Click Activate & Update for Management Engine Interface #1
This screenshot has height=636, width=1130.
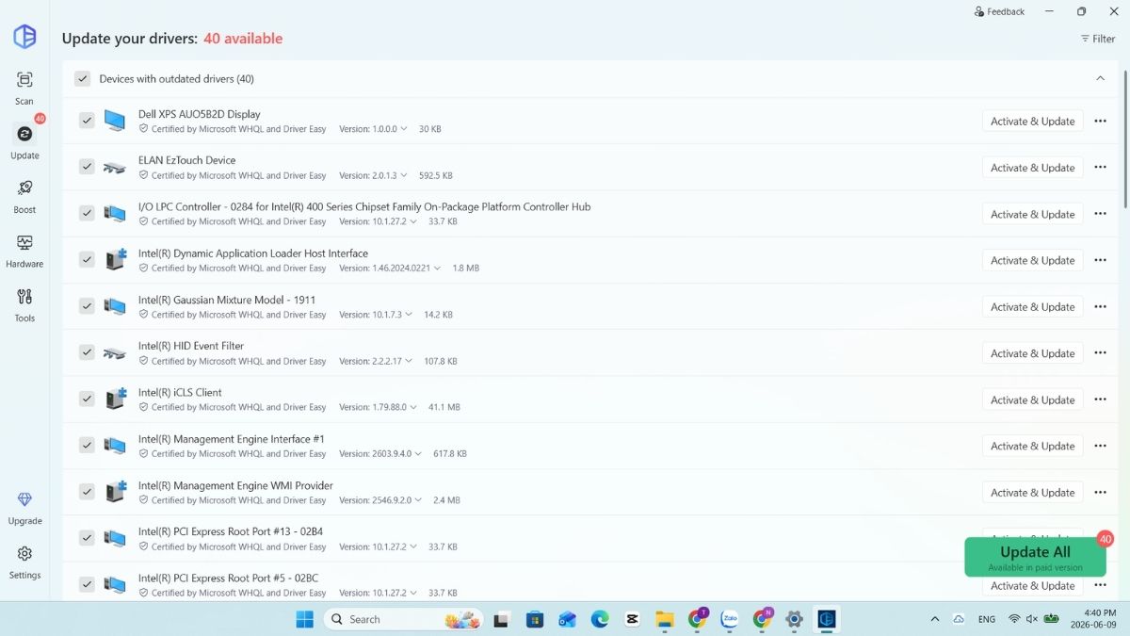1032,447
